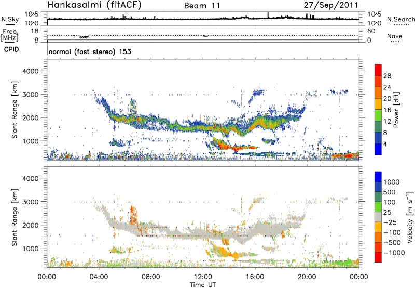
Task: Click 'Slant Range [km]' label of power panel
Action: [x=15, y=110]
